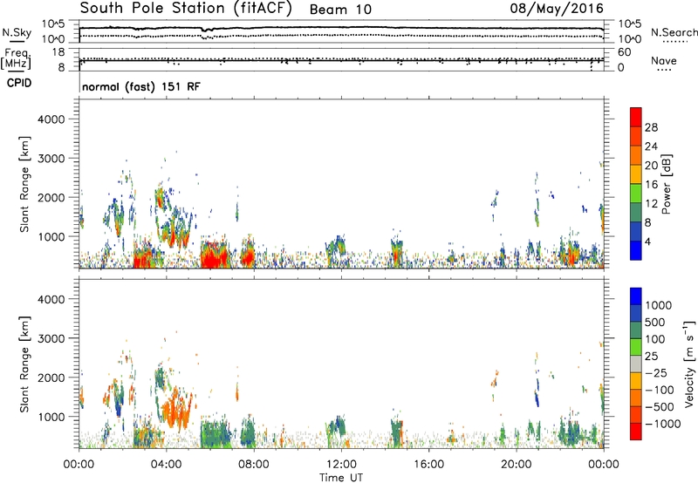Click the -1000 label on velocity colorbar

click(663, 424)
